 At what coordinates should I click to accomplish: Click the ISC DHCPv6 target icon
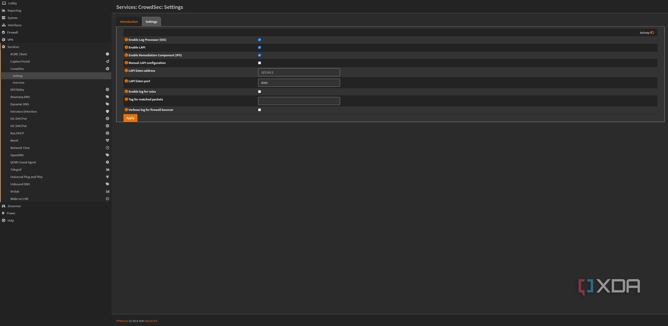pyautogui.click(x=107, y=126)
